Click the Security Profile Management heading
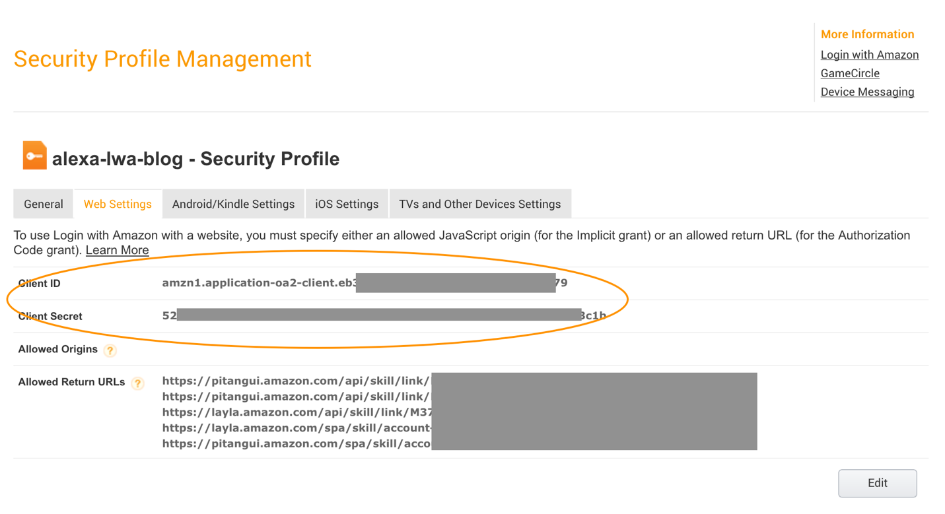 [x=162, y=59]
